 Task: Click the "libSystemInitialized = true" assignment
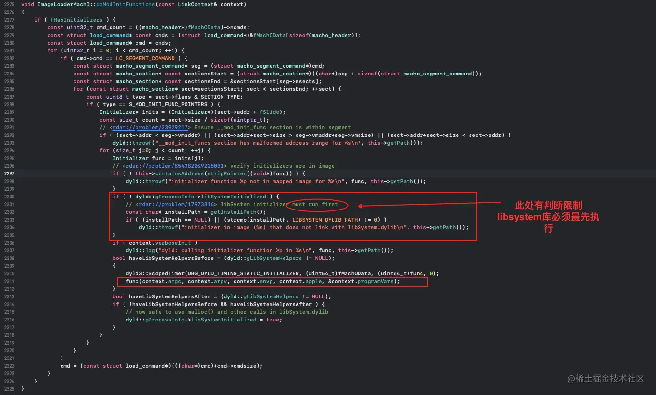235,320
